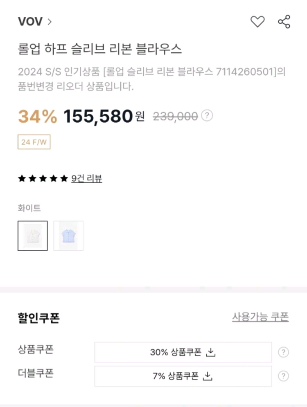Click the 24 F/W season tag
This screenshot has width=307, height=407.
click(34, 142)
